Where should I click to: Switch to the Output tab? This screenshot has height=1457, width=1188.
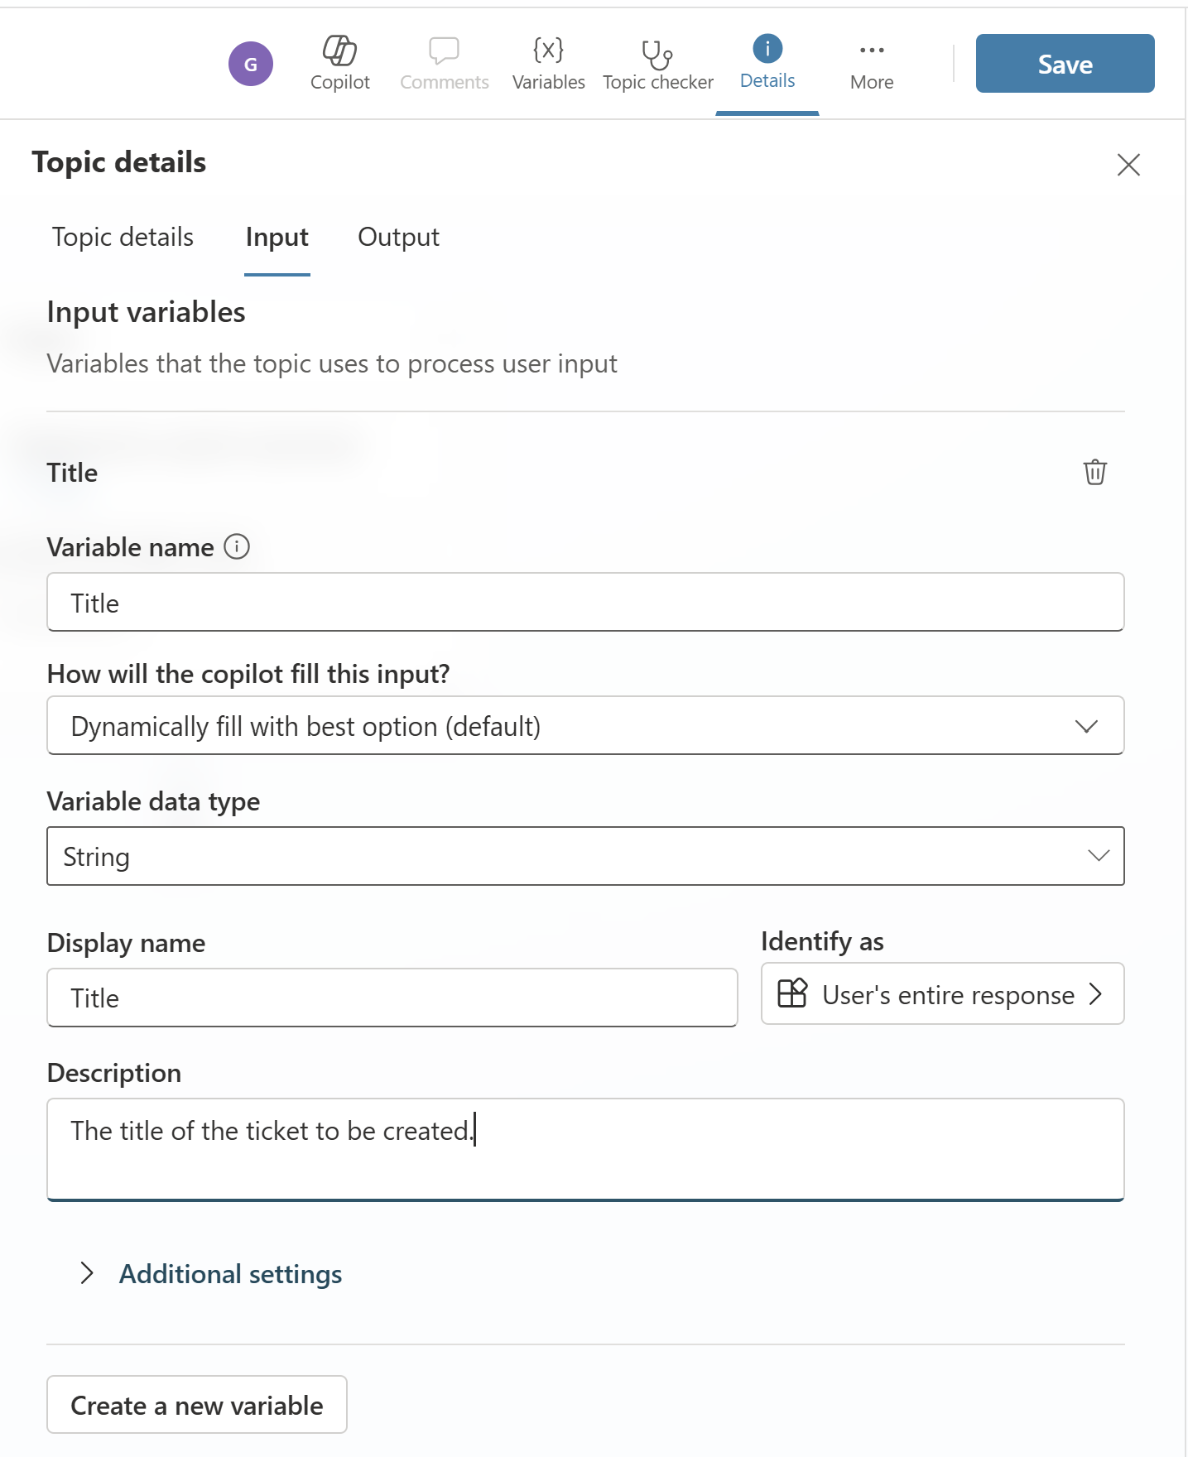pos(398,237)
